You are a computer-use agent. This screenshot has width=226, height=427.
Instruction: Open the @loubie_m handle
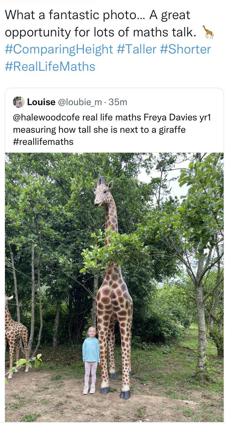pos(80,102)
